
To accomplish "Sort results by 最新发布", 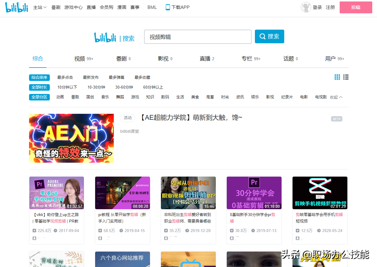I will click(91, 78).
